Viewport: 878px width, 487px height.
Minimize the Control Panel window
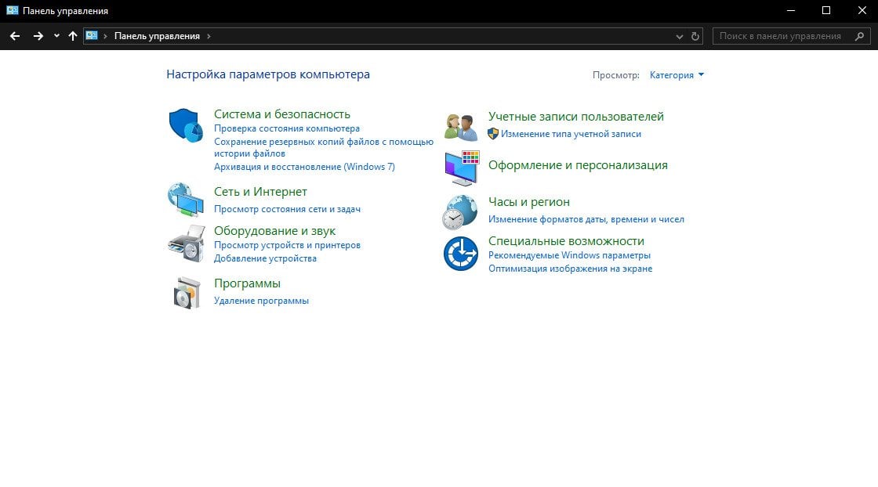tap(791, 11)
